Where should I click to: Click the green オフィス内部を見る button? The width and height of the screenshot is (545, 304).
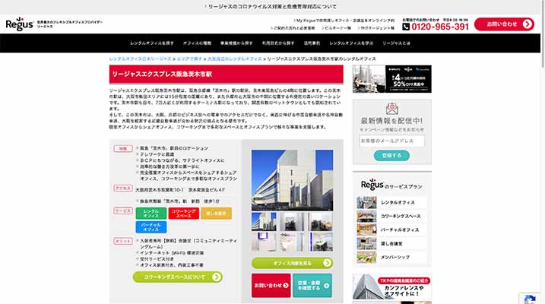(x=293, y=263)
